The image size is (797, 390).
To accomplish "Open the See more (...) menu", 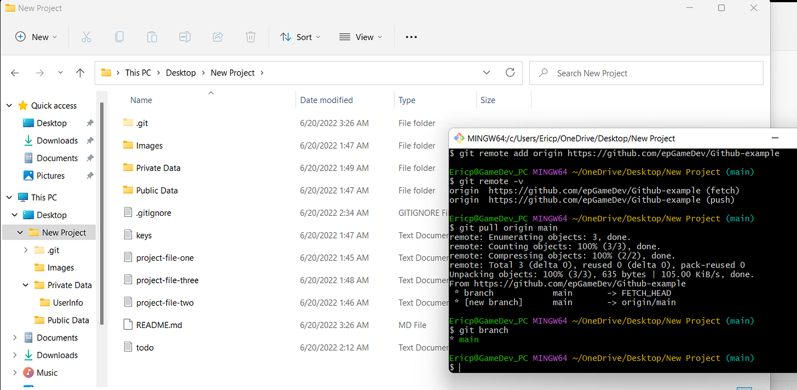I will [411, 36].
